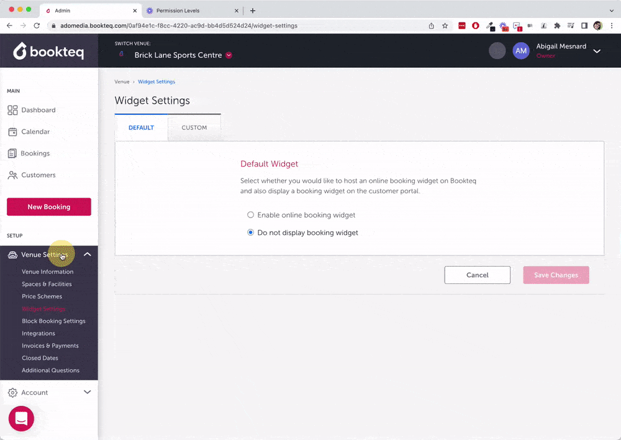
Task: Collapse the Venue Settings section chevron
Action: pyautogui.click(x=87, y=254)
